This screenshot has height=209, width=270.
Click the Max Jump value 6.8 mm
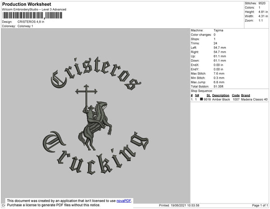(219, 82)
